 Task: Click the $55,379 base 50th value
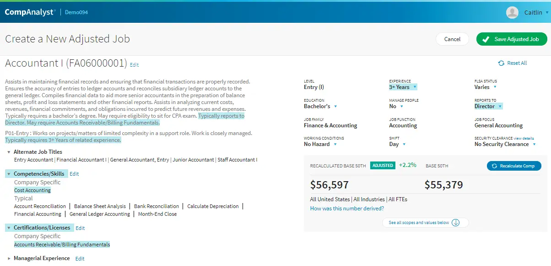(x=444, y=185)
